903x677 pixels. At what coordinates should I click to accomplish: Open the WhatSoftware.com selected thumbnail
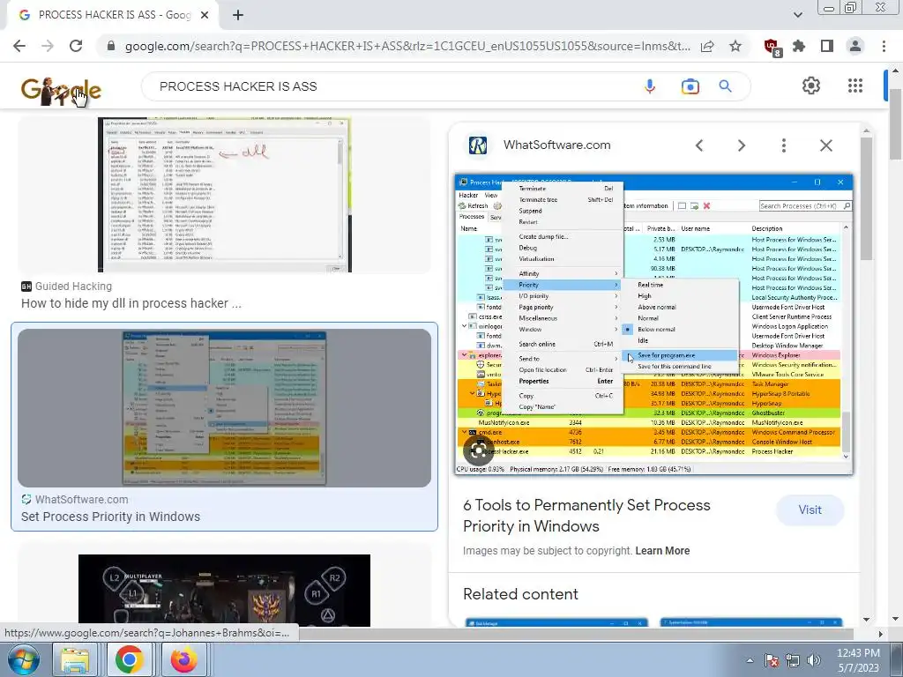pyautogui.click(x=225, y=407)
